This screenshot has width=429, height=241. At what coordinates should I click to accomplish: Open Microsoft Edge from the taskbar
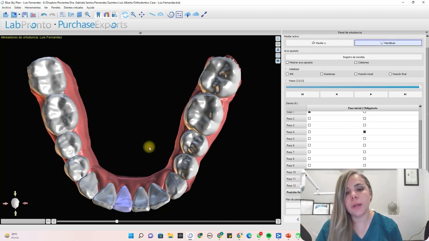tap(249, 236)
